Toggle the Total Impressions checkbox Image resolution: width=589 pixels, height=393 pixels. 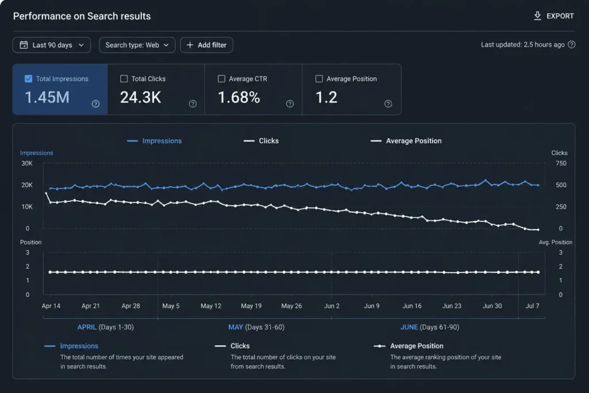click(x=29, y=79)
